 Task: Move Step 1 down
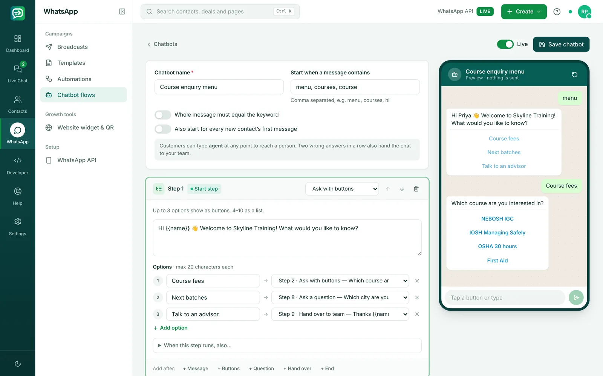(x=402, y=189)
